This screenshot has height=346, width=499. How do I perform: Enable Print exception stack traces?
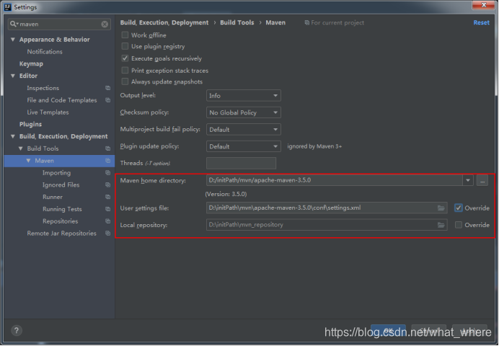tap(125, 71)
